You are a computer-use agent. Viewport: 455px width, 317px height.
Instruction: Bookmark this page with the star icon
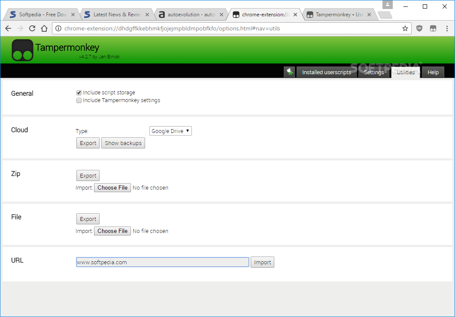coord(405,28)
